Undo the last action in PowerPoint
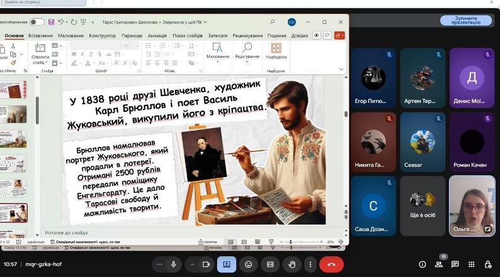 pyautogui.click(x=60, y=22)
